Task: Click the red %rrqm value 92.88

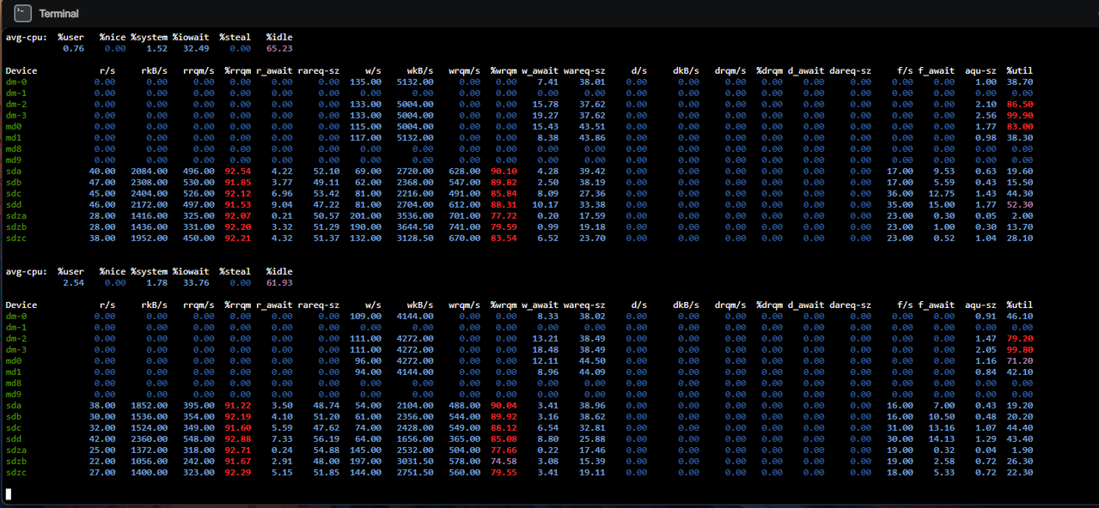Action: click(239, 439)
